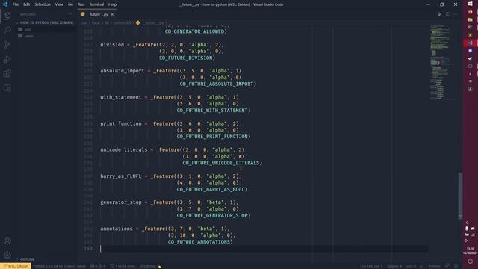Open the Source Control view
Viewport: 478px width, 269px height.
coord(7,45)
